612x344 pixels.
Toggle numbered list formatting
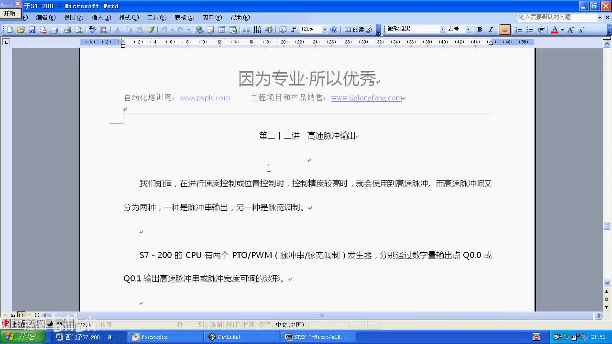tap(519, 30)
